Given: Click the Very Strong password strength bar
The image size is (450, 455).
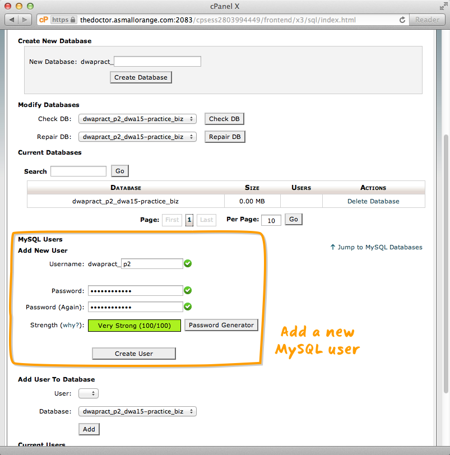Looking at the screenshot, I should [134, 326].
